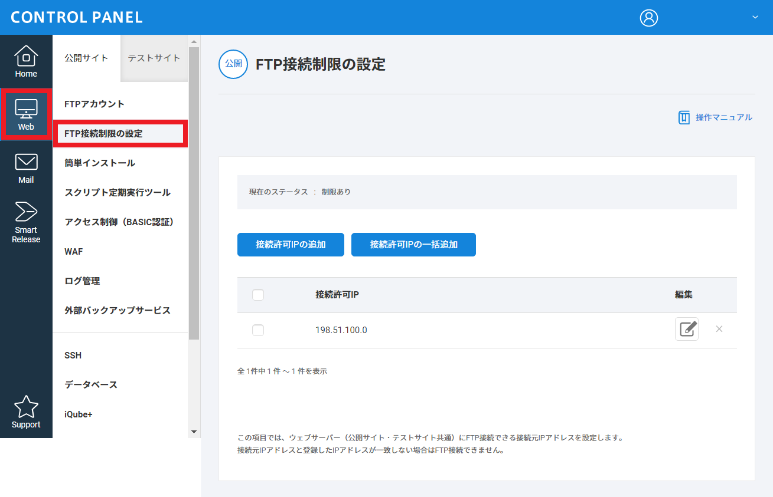Open the Support star icon
773x497 pixels.
[x=26, y=412]
